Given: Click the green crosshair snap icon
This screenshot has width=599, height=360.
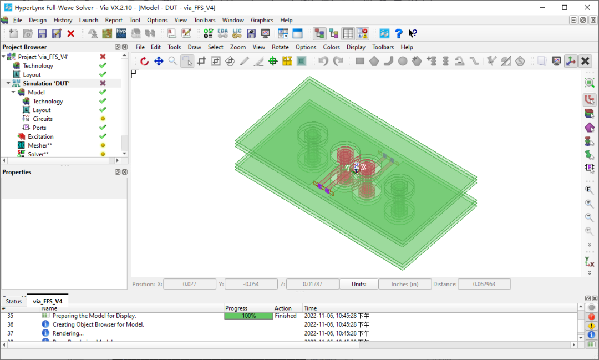Looking at the screenshot, I should pos(273,61).
